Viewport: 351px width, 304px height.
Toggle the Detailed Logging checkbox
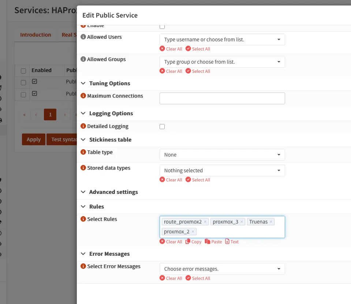162,127
